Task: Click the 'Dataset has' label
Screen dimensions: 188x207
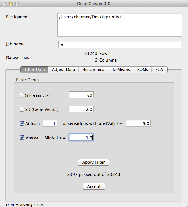Action: point(17,57)
